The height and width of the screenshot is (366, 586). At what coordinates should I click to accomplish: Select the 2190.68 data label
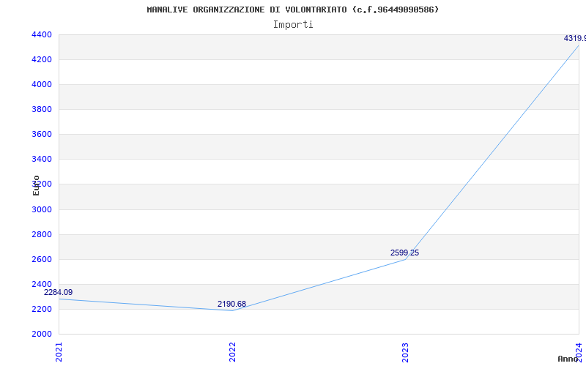click(x=231, y=304)
